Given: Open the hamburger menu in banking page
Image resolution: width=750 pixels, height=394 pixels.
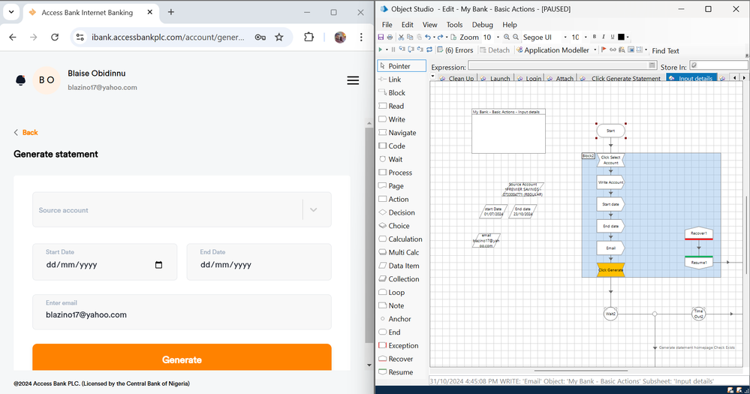Looking at the screenshot, I should click(x=353, y=80).
